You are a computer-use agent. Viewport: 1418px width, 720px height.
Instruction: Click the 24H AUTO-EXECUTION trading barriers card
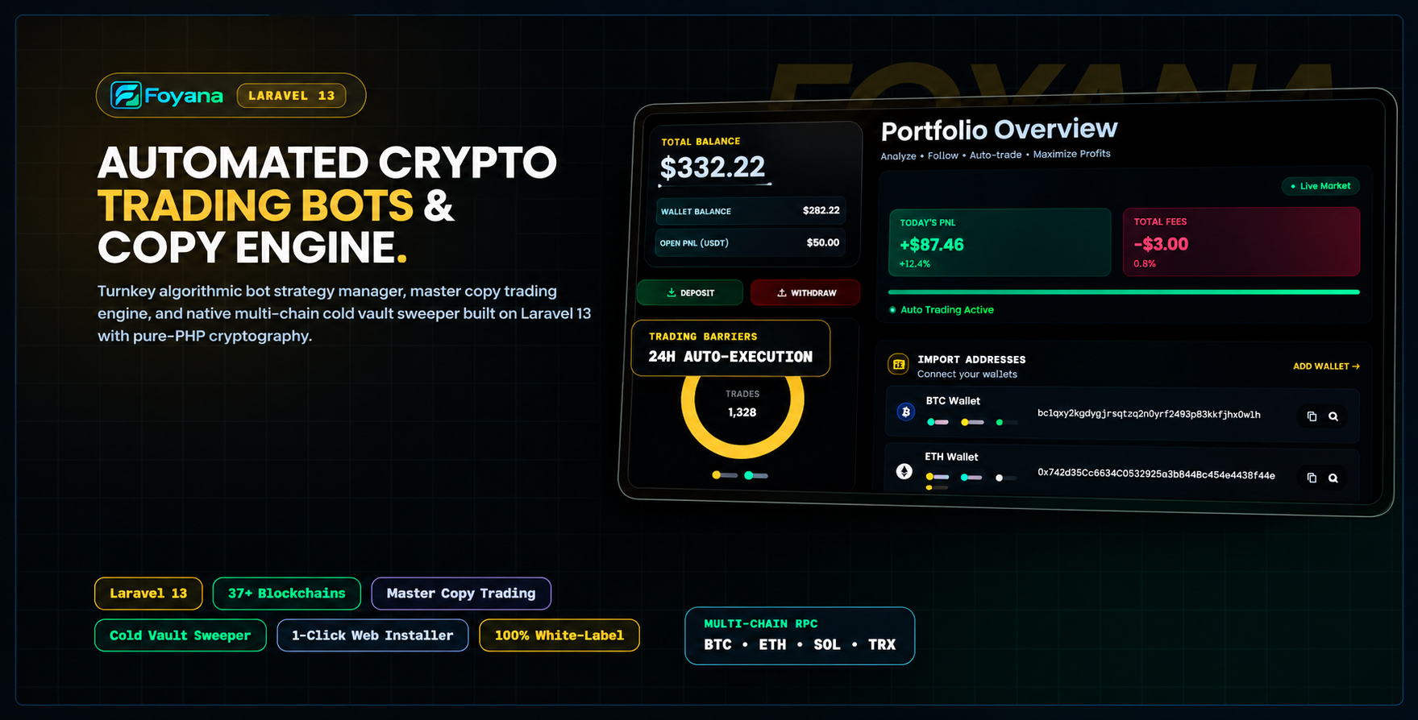point(730,348)
